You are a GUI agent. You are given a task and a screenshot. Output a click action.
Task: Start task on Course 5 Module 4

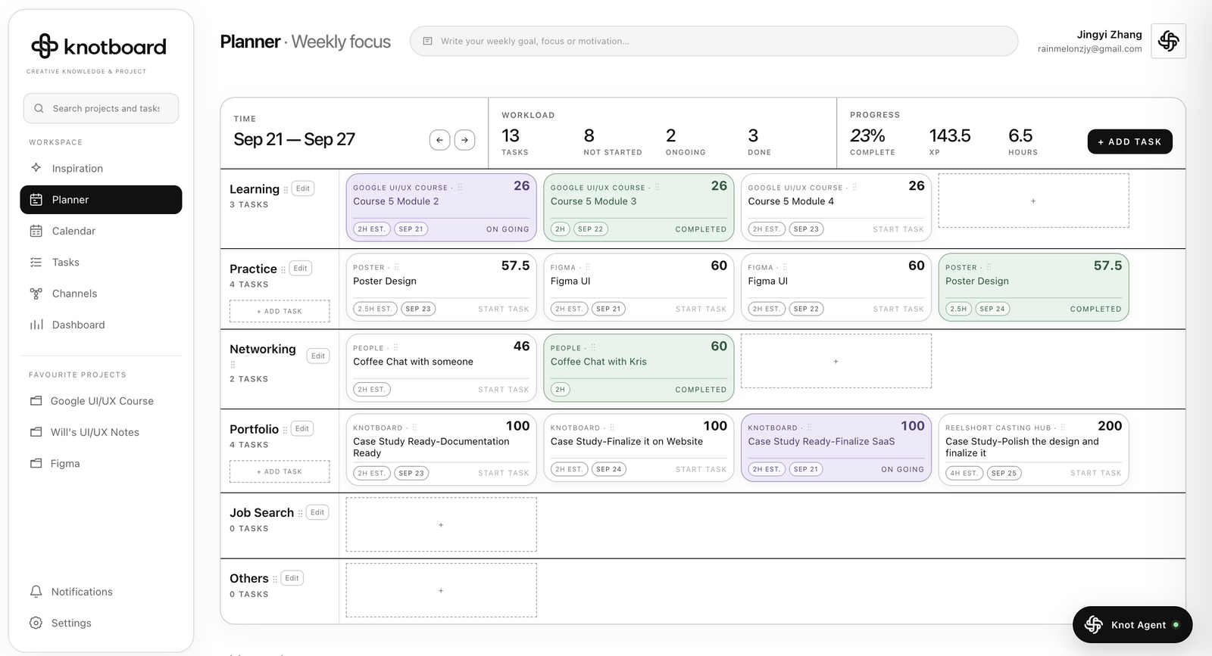point(898,229)
